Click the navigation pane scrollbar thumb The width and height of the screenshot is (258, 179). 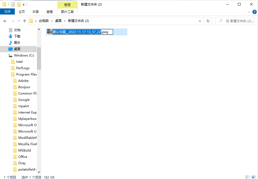[x=39, y=58]
